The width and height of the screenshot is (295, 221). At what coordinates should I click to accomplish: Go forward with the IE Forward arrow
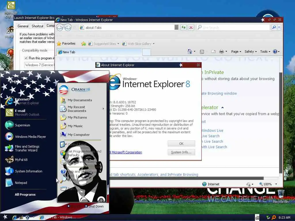coord(68,27)
